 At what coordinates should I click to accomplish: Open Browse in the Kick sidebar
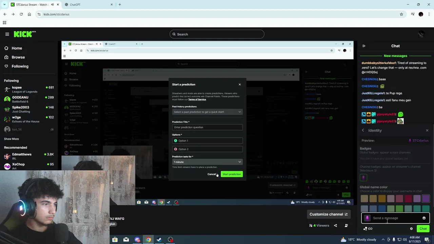click(x=15, y=57)
